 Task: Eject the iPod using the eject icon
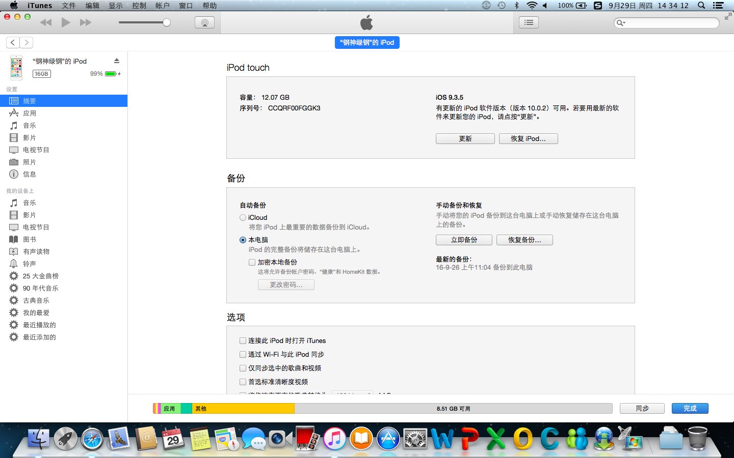117,61
